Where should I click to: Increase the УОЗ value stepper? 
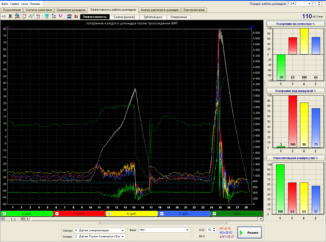click(214, 229)
